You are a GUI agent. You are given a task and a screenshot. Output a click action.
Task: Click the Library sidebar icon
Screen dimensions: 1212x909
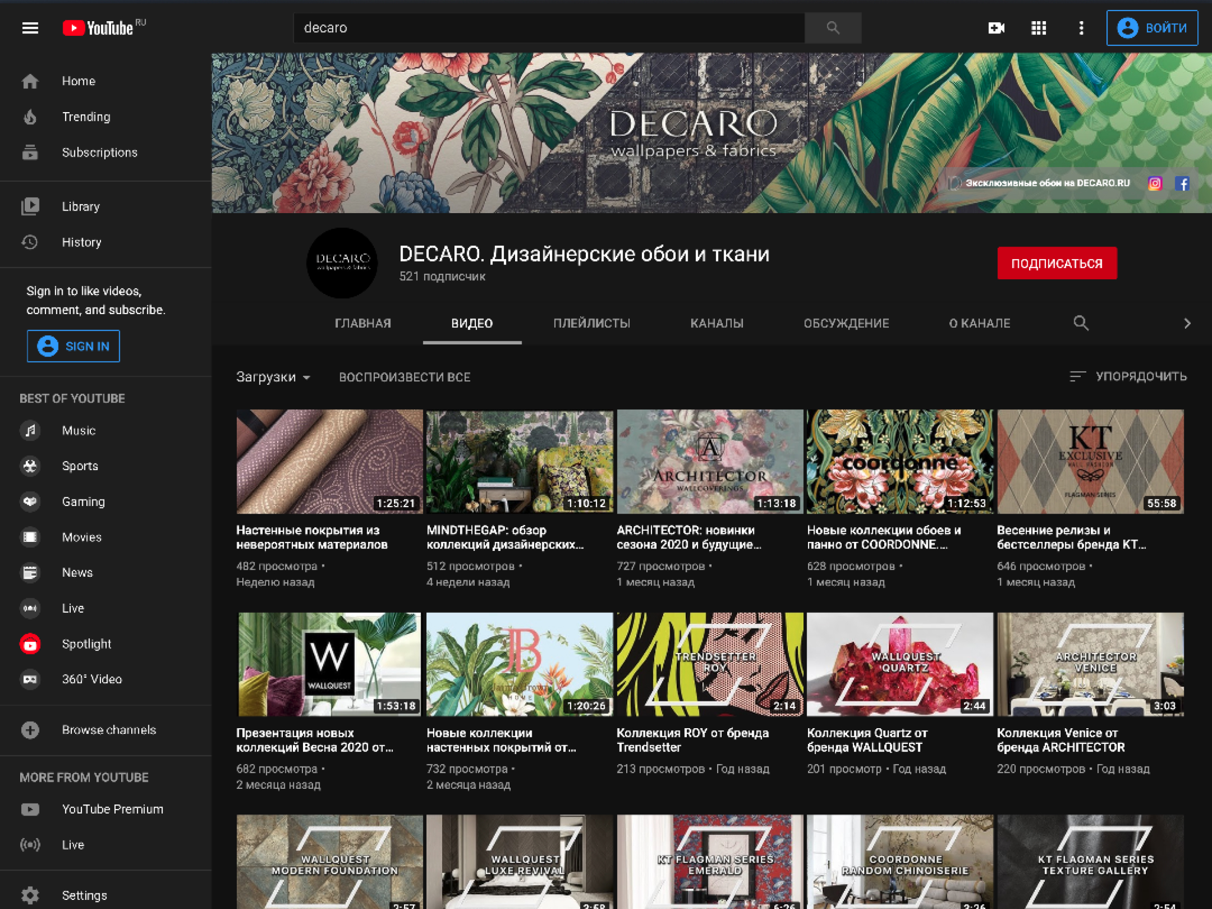click(x=30, y=207)
